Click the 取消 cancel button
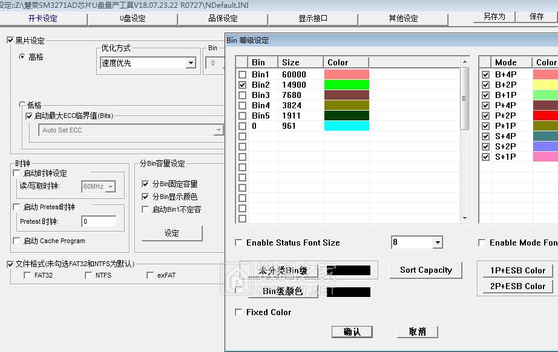Viewport: 558px width, 352px height. point(417,331)
